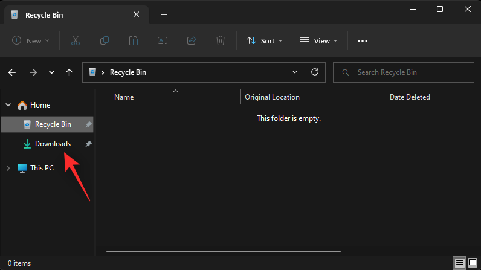Click the Paste clipboard icon
This screenshot has height=270, width=481.
point(134,40)
